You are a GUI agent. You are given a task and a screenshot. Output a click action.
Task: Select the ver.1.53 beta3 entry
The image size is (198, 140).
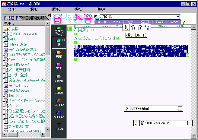[24, 65]
